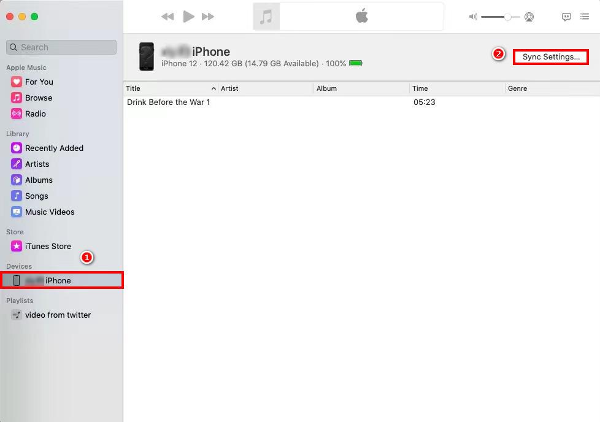Open the Radio section
Screen dimensions: 600x422
pyautogui.click(x=35, y=113)
